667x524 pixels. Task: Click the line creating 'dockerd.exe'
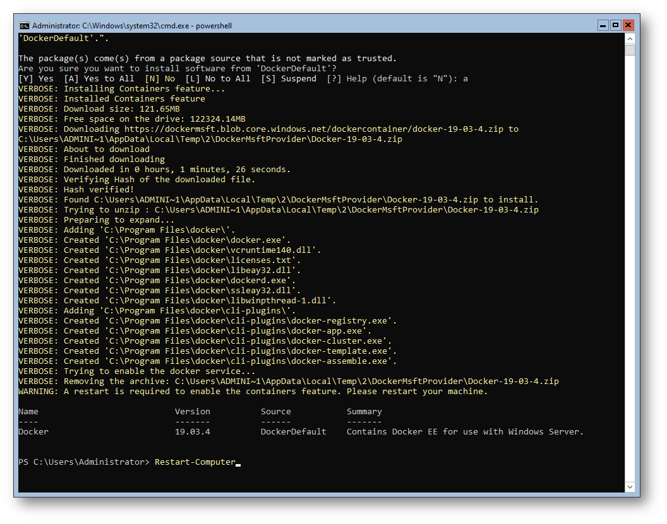tap(157, 281)
